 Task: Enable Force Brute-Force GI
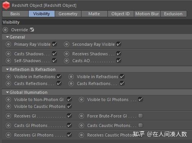[140, 116]
